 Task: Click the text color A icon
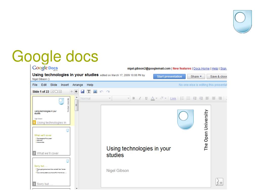[153, 98]
